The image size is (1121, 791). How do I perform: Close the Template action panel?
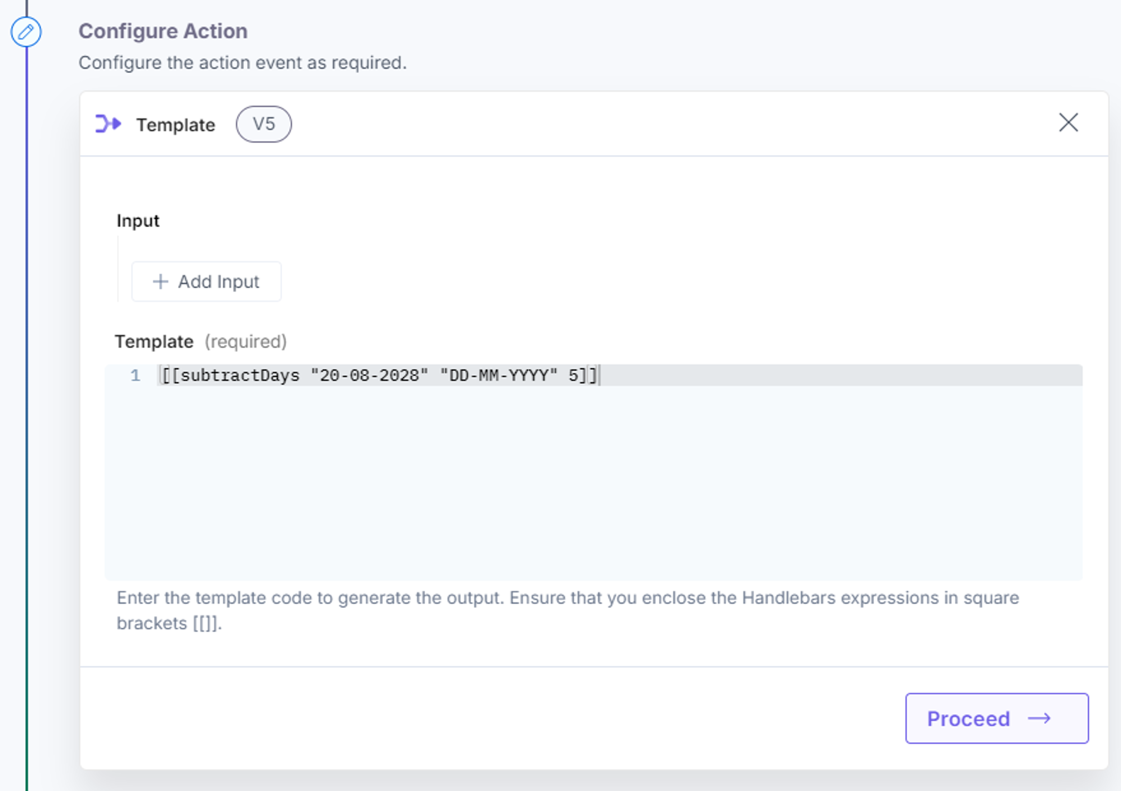pyautogui.click(x=1068, y=123)
